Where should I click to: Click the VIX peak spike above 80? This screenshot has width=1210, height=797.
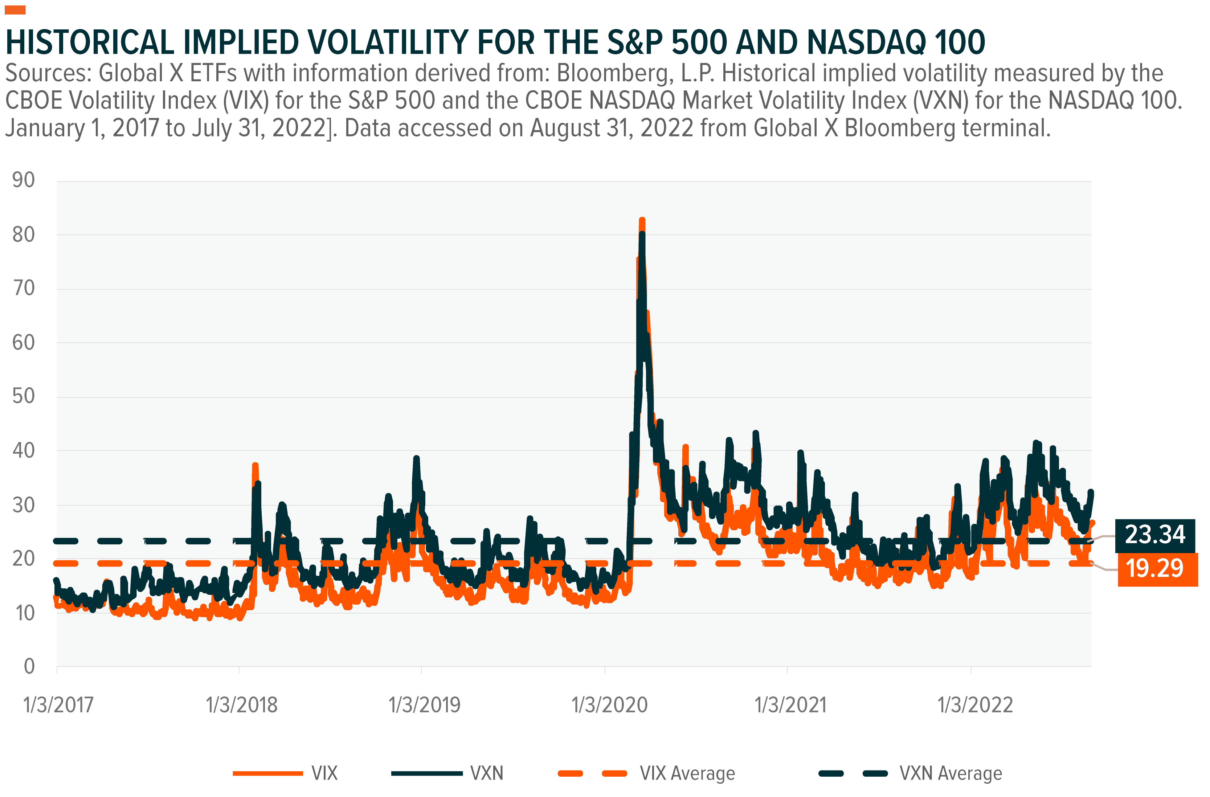click(x=642, y=222)
